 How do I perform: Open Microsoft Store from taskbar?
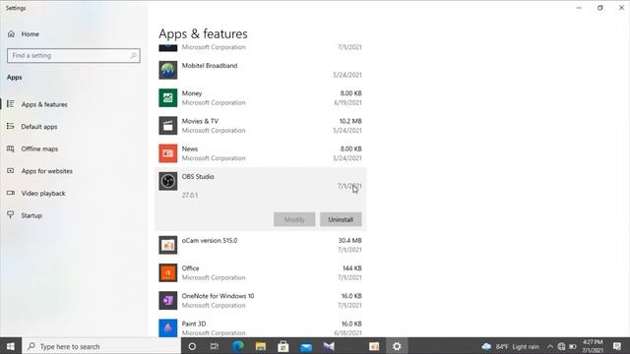pyautogui.click(x=283, y=346)
